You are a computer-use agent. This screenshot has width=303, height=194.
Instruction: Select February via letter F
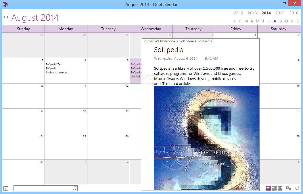[240, 21]
